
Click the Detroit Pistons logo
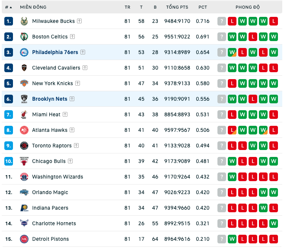tap(24, 239)
